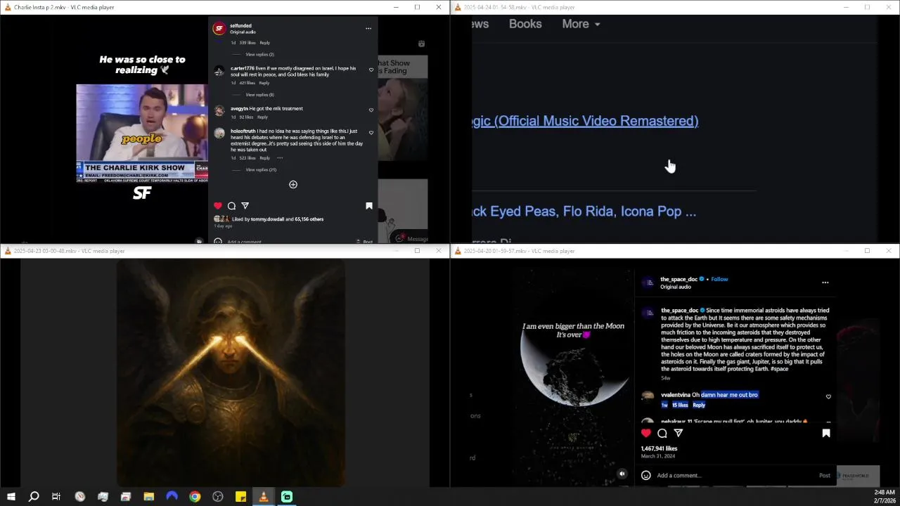Open three-dot menu on holeoftruth comment

(x=280, y=158)
